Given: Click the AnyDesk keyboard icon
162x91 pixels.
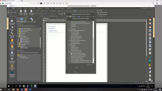Looking at the screenshot, I should click(x=54, y=3).
